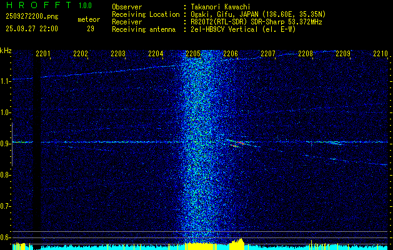Click the 2204 time marker

(156, 53)
